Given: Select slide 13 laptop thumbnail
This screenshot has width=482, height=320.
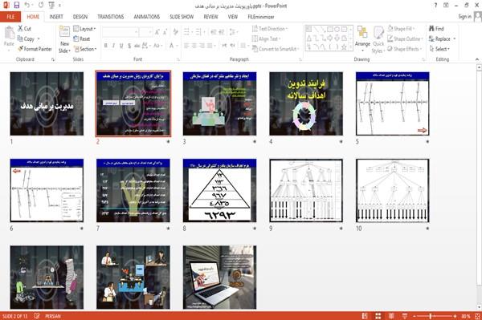Looking at the screenshot, I should pos(219,277).
